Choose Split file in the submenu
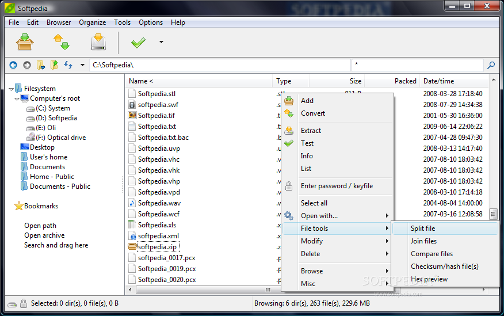 coord(445,229)
